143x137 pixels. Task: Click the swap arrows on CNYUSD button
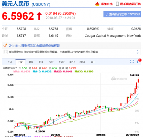point(107,15)
